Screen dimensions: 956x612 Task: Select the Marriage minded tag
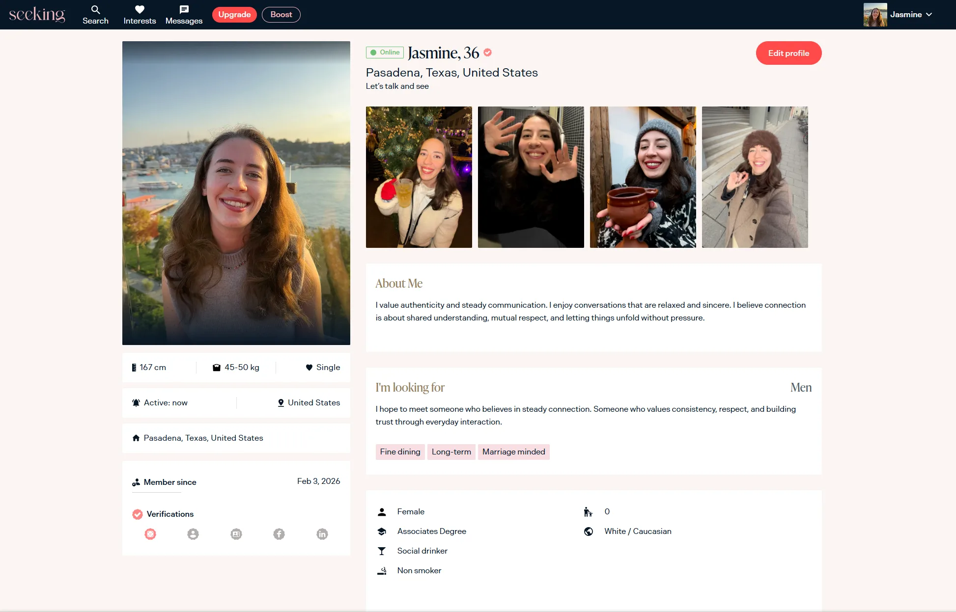[513, 452]
